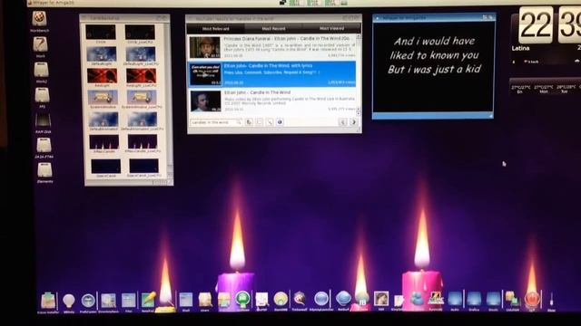Screen dimensions: 581x326
Task: Click the first toolbar icon after the search field
Action: coord(250,122)
